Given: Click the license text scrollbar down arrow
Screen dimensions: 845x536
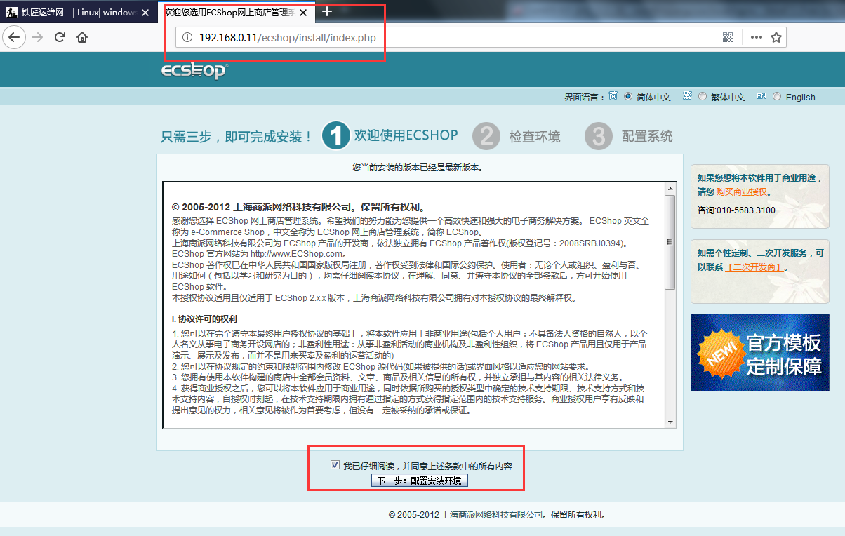Looking at the screenshot, I should [x=670, y=422].
